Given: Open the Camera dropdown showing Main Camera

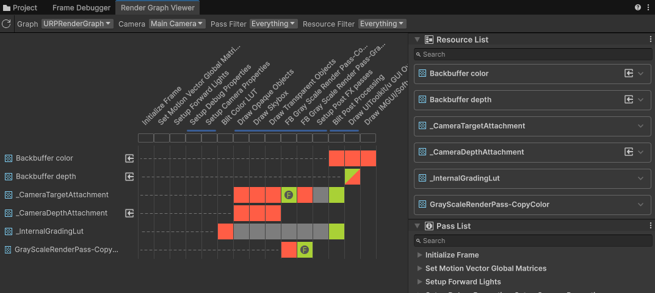Looking at the screenshot, I should [x=177, y=24].
